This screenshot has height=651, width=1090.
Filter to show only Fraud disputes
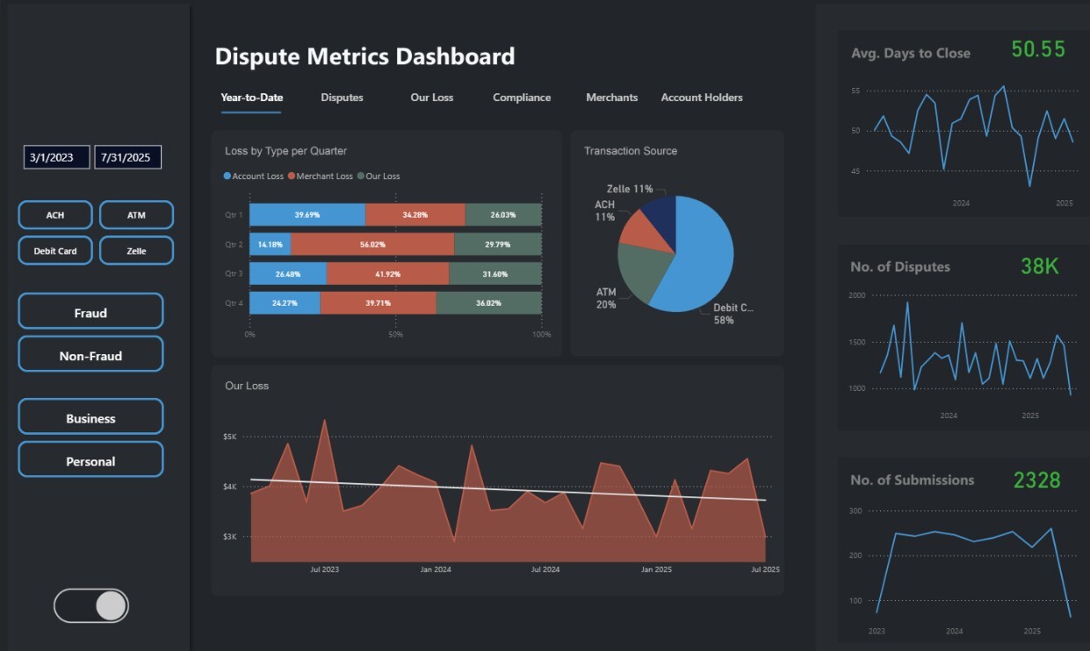tap(90, 311)
